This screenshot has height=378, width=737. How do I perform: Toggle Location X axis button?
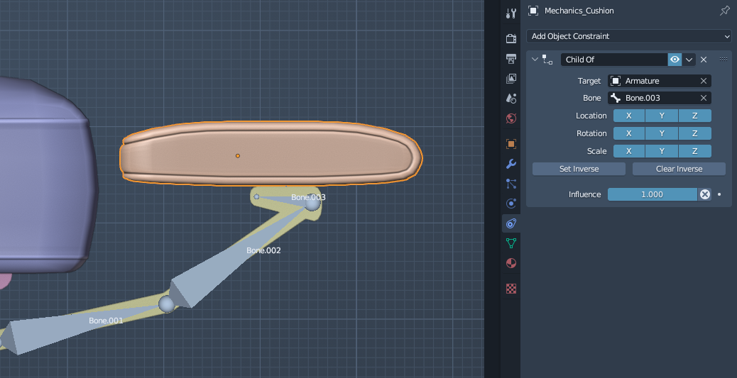(x=629, y=116)
